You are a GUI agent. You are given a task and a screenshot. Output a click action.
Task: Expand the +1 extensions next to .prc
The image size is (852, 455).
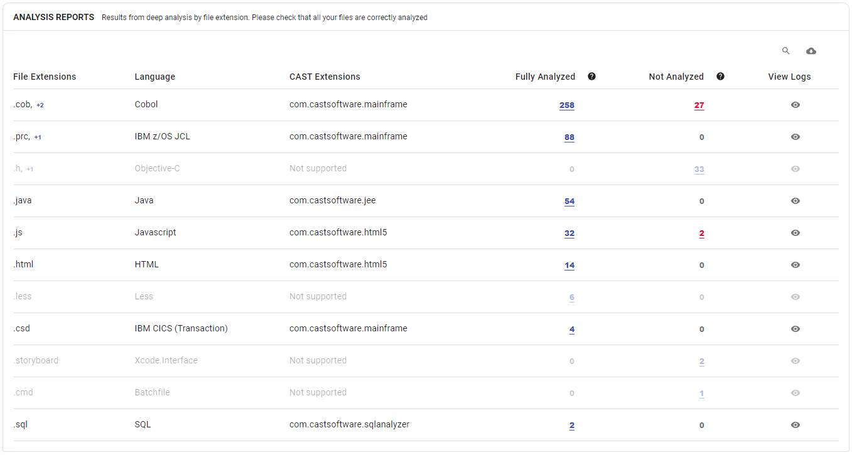[x=38, y=137]
